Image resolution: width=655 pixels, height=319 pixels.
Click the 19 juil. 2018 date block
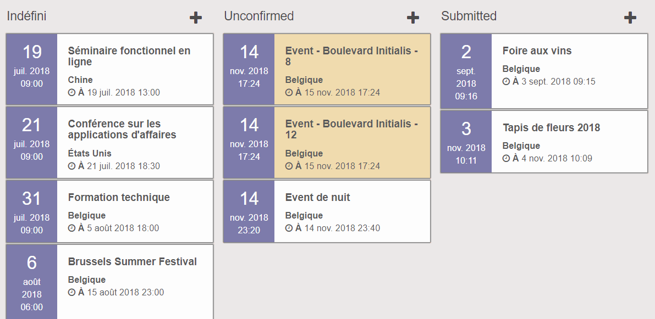pyautogui.click(x=32, y=69)
